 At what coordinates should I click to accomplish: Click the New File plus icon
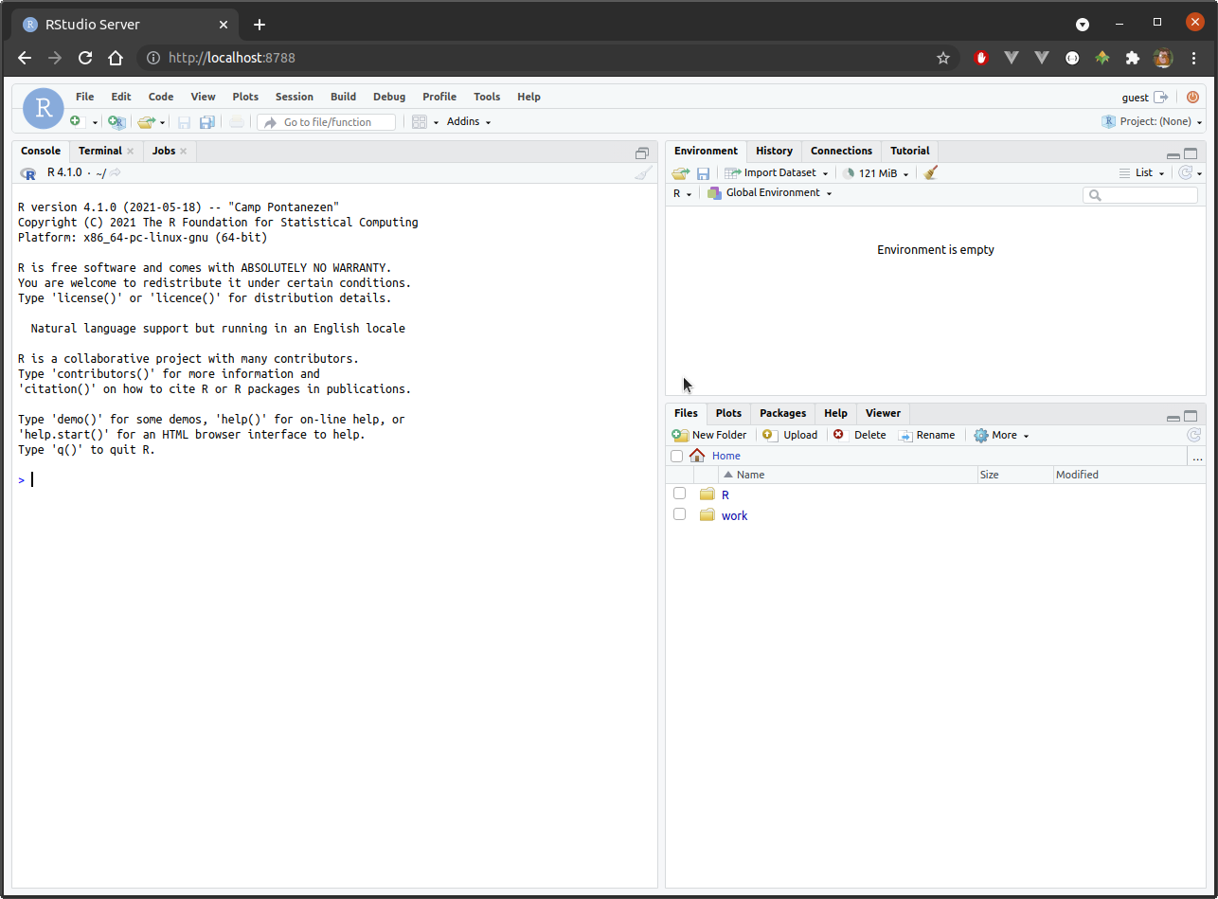(x=77, y=121)
